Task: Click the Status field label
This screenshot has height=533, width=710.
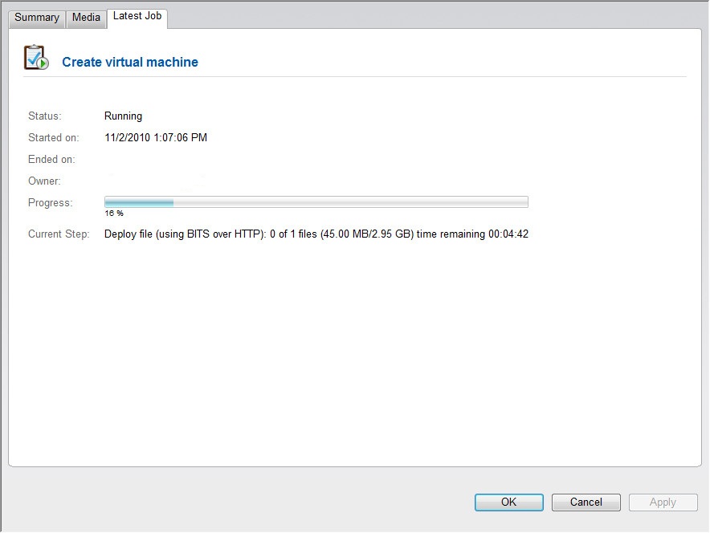Action: pos(44,116)
